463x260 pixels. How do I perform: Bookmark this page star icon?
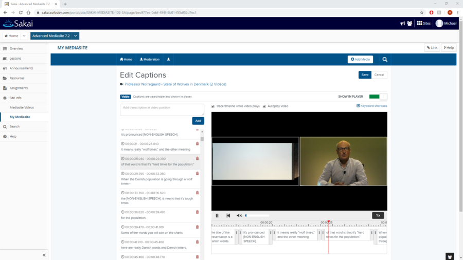(x=422, y=12)
